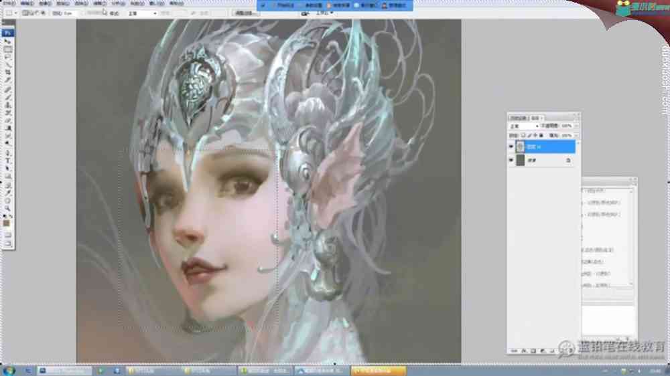Viewport: 670px width, 376px height.
Task: Select the Pen tool
Action: 7,153
